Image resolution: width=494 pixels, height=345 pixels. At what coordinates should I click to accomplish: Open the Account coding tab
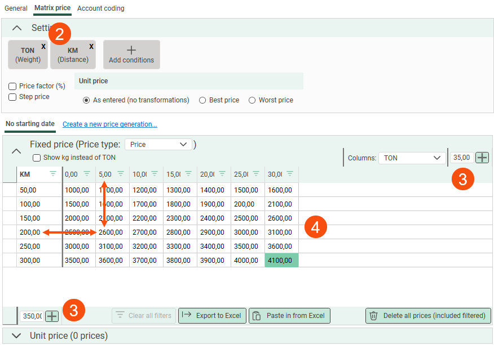(x=101, y=8)
